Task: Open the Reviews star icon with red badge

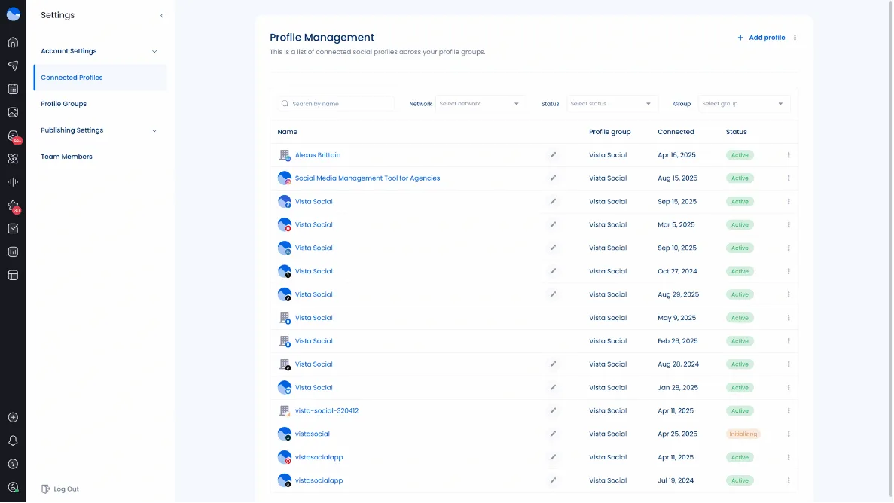Action: click(13, 205)
